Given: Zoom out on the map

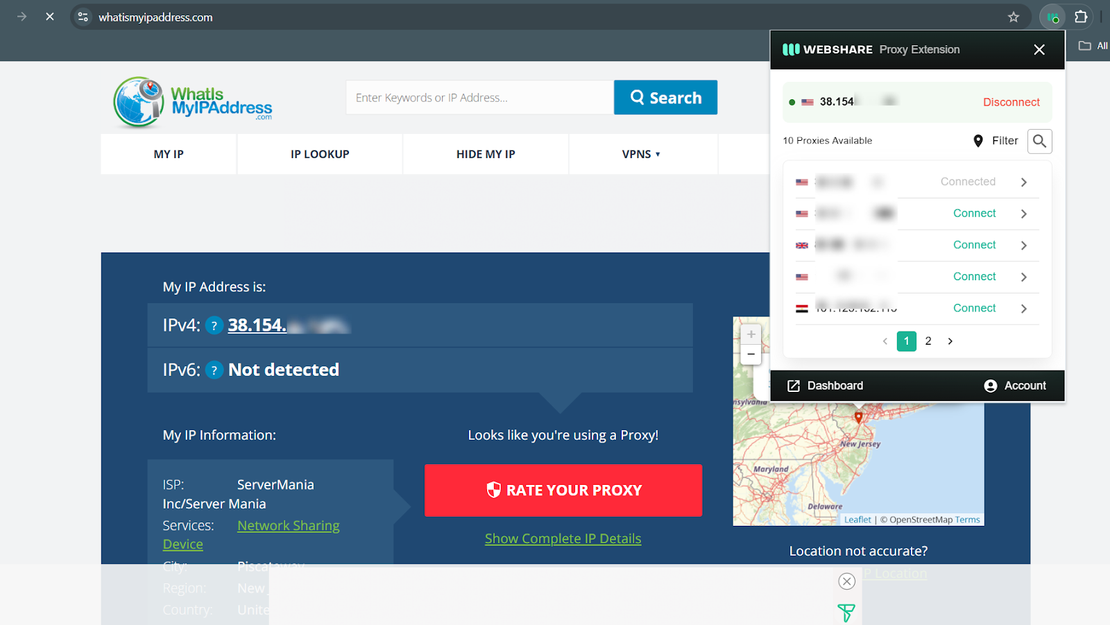Looking at the screenshot, I should [x=751, y=354].
